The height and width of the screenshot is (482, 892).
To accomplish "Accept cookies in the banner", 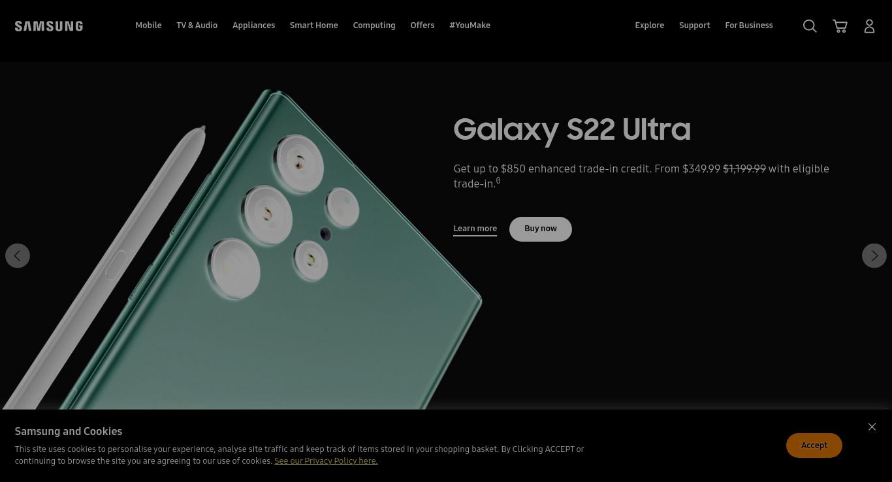I will point(814,445).
